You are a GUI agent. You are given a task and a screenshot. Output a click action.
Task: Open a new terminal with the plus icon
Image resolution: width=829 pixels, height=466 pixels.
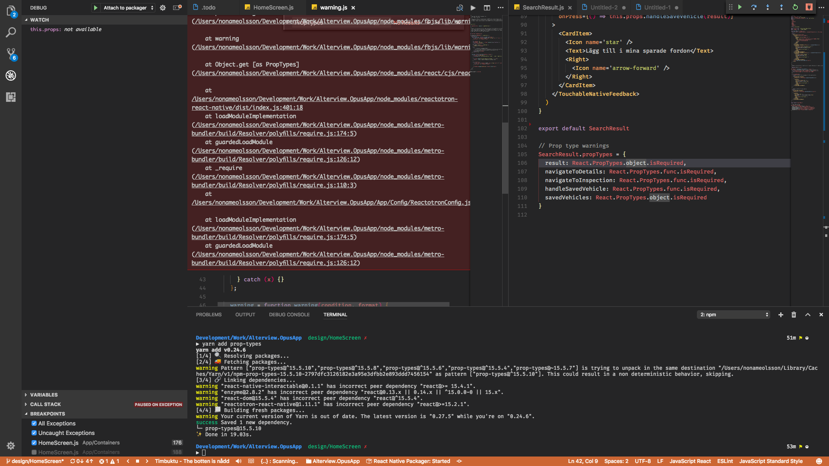tap(780, 315)
